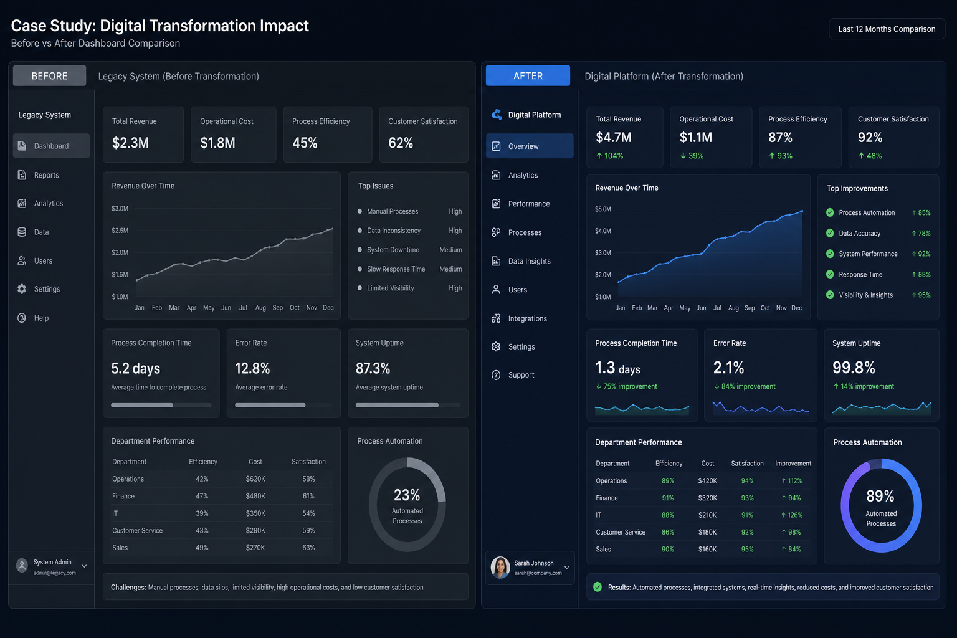Select Dashboard in Legacy System menu
This screenshot has height=638, width=957.
pyautogui.click(x=51, y=146)
